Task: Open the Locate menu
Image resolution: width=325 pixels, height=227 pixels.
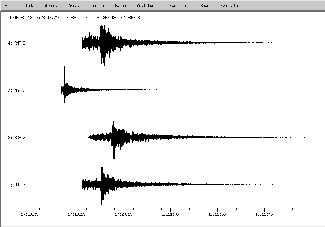Action: (97, 6)
